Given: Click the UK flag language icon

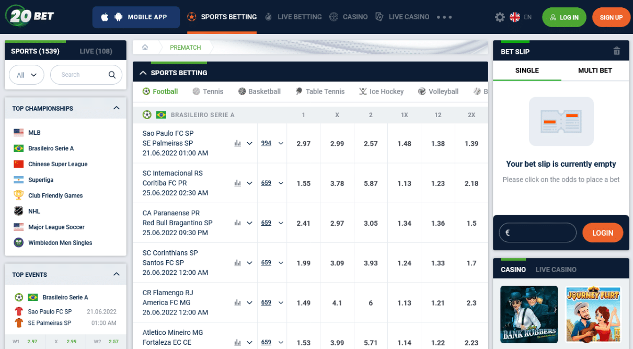Looking at the screenshot, I should pos(515,17).
